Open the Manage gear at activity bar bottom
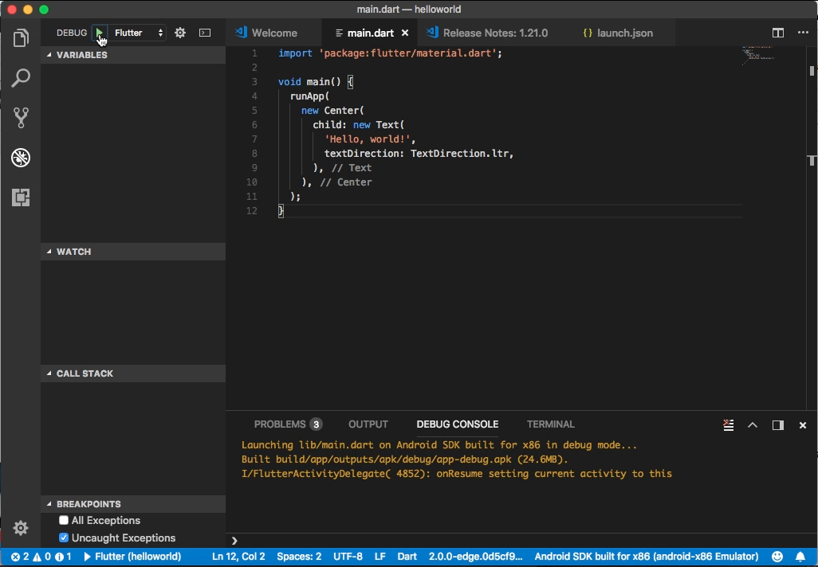This screenshot has height=567, width=818. [x=21, y=528]
